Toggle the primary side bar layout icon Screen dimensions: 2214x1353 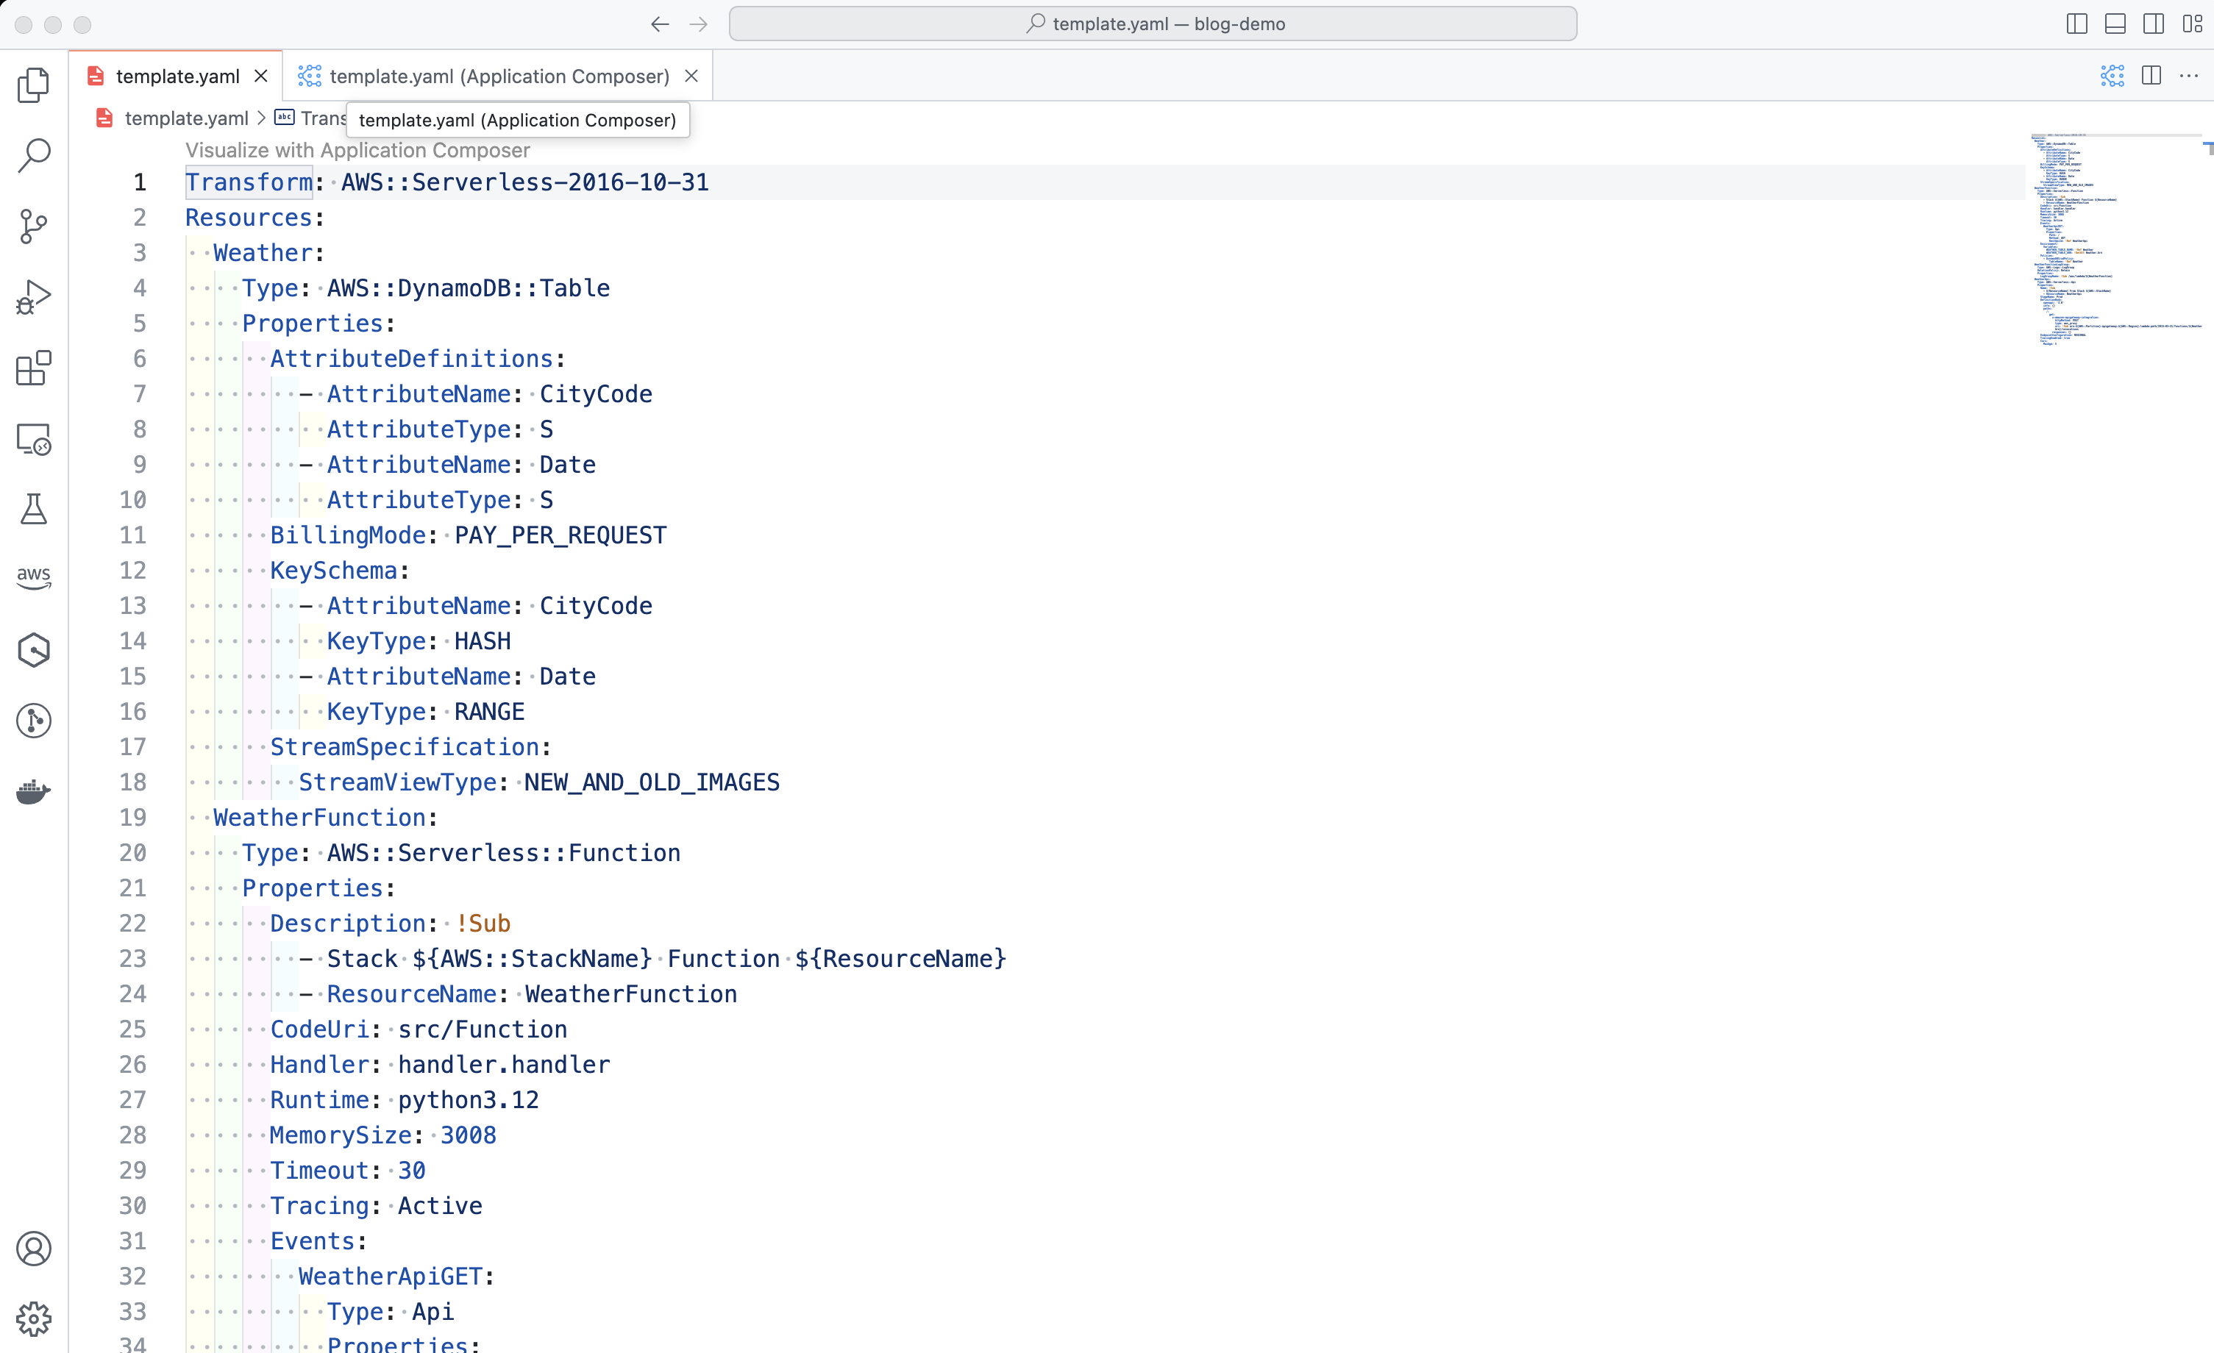2076,24
